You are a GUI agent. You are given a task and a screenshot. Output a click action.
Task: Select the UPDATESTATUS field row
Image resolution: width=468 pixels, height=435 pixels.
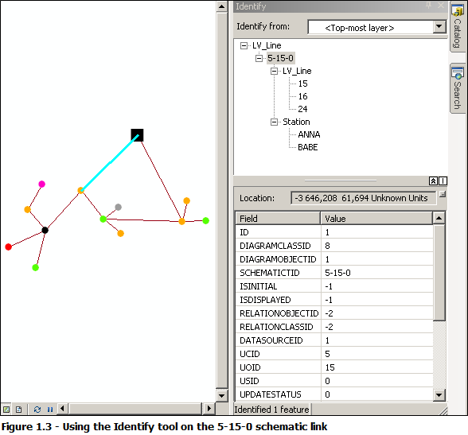[334, 394]
